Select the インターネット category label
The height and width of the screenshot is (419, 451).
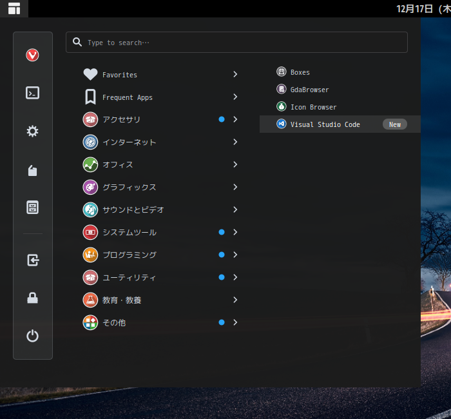click(x=129, y=142)
